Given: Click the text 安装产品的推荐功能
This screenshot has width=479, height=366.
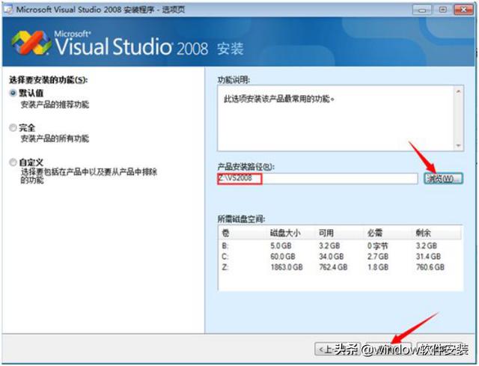Looking at the screenshot, I should (55, 105).
